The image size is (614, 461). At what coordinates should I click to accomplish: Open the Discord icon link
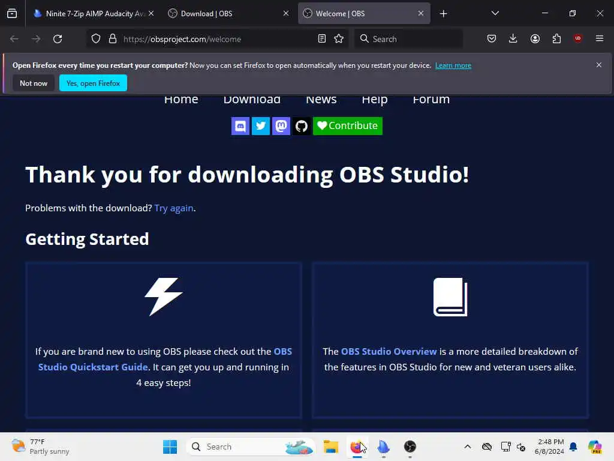point(240,126)
